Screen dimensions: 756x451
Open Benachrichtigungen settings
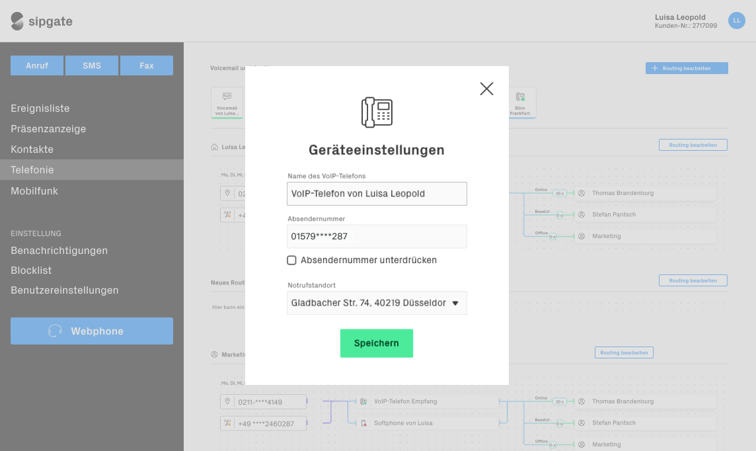[x=59, y=251]
